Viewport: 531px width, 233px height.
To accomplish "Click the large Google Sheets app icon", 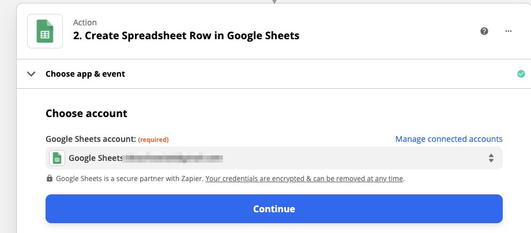I will pos(44,31).
